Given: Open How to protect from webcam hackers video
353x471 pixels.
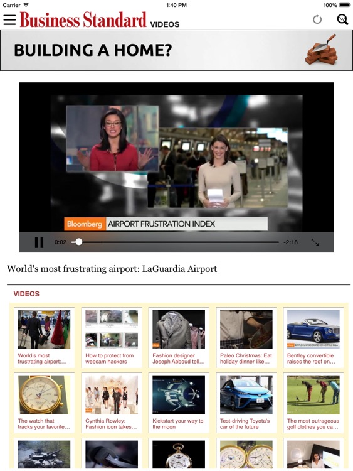Looking at the screenshot, I should click(x=112, y=330).
